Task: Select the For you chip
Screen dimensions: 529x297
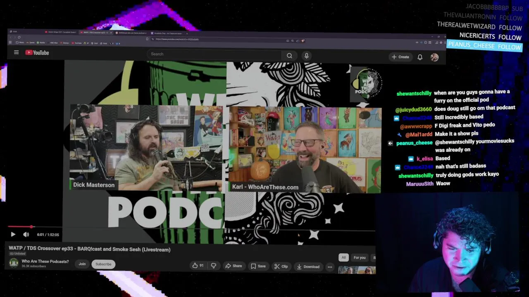Action: click(x=360, y=258)
